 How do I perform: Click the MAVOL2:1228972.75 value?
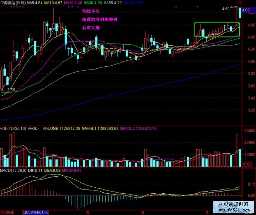coord(138,128)
